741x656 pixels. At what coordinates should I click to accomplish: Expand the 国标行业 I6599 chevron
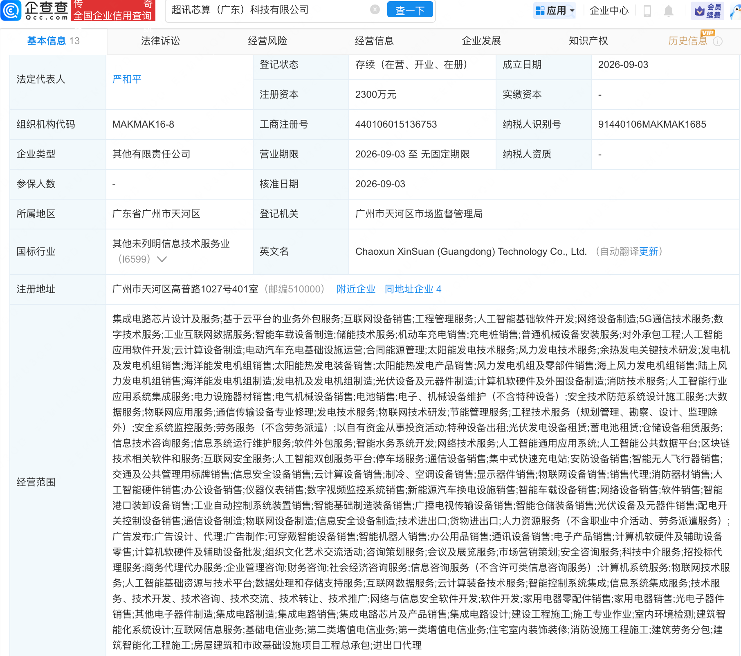click(x=162, y=259)
